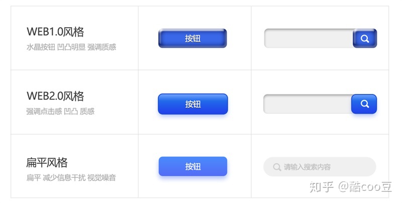Image resolution: width=402 pixels, height=203 pixels.
Task: Select the WEB1.0风格 heading
Action: coord(55,32)
